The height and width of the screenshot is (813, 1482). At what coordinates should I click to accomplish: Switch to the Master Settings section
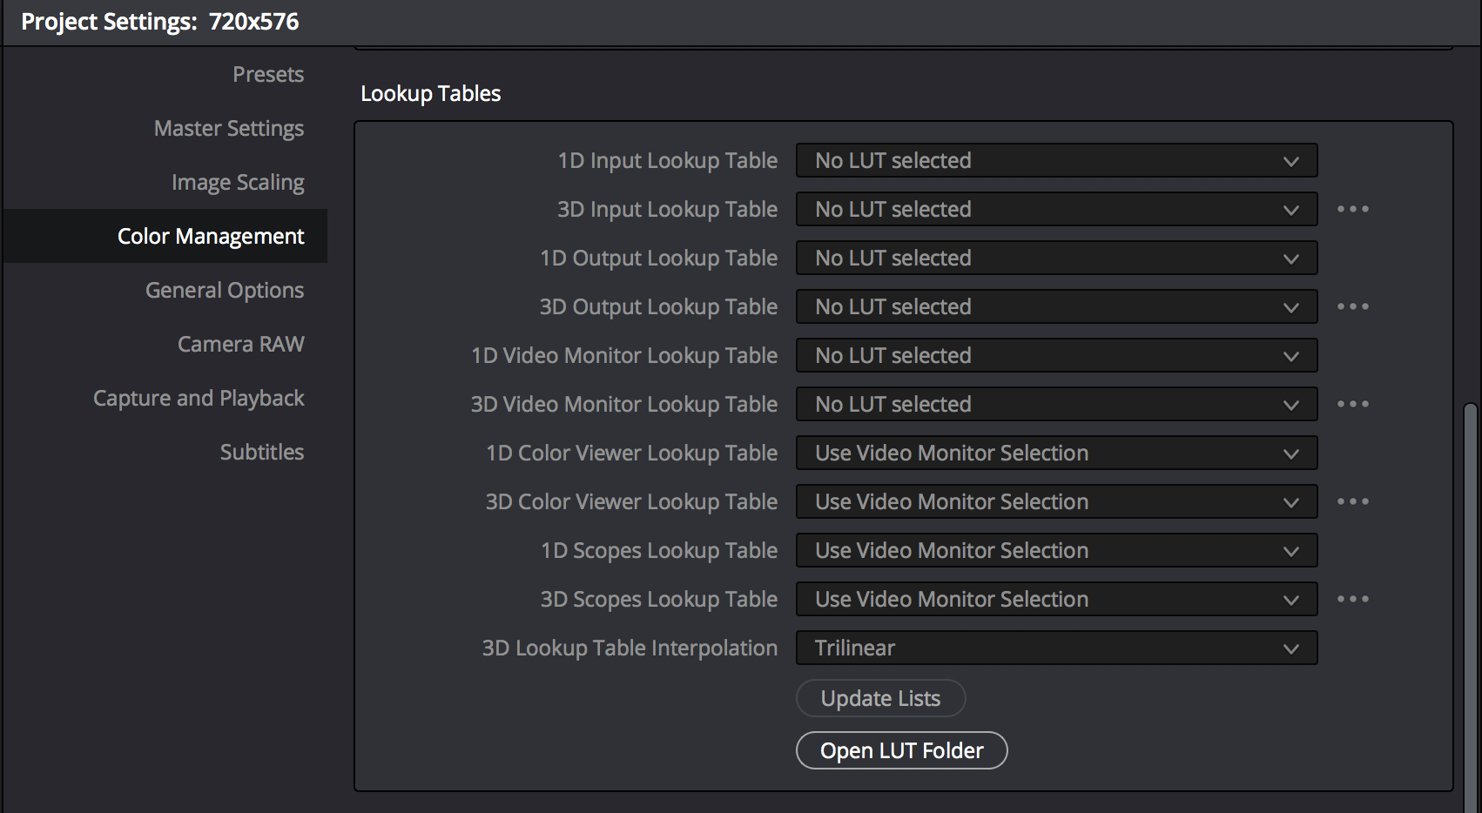pos(228,128)
